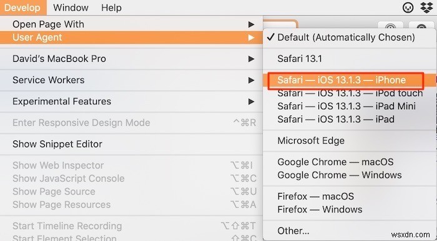Select Default (Automatically Chosen) user agent
437x241 pixels.
coord(349,37)
